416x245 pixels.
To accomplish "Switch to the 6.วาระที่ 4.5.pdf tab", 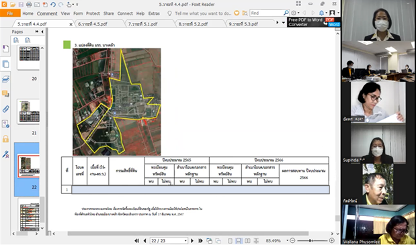I will (x=93, y=24).
